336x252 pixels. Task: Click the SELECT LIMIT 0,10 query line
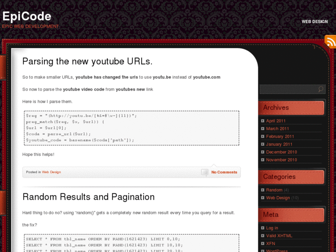(x=103, y=239)
